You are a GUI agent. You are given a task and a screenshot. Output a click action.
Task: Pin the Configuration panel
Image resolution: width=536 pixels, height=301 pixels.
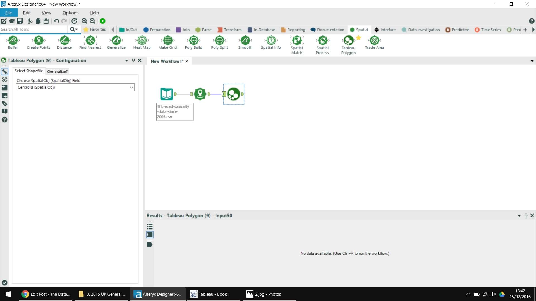pyautogui.click(x=133, y=60)
